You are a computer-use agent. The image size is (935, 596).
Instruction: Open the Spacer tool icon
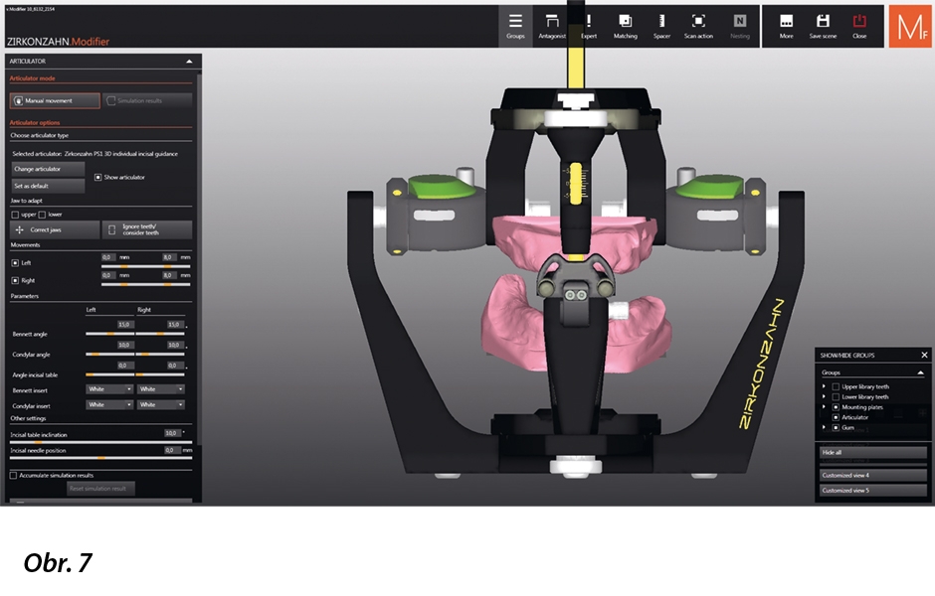click(661, 26)
